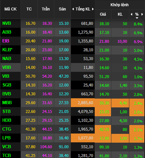The height and width of the screenshot is (158, 145).
Task: Click NVB ceiling price 18.30
Action: click(x=47, y=24)
